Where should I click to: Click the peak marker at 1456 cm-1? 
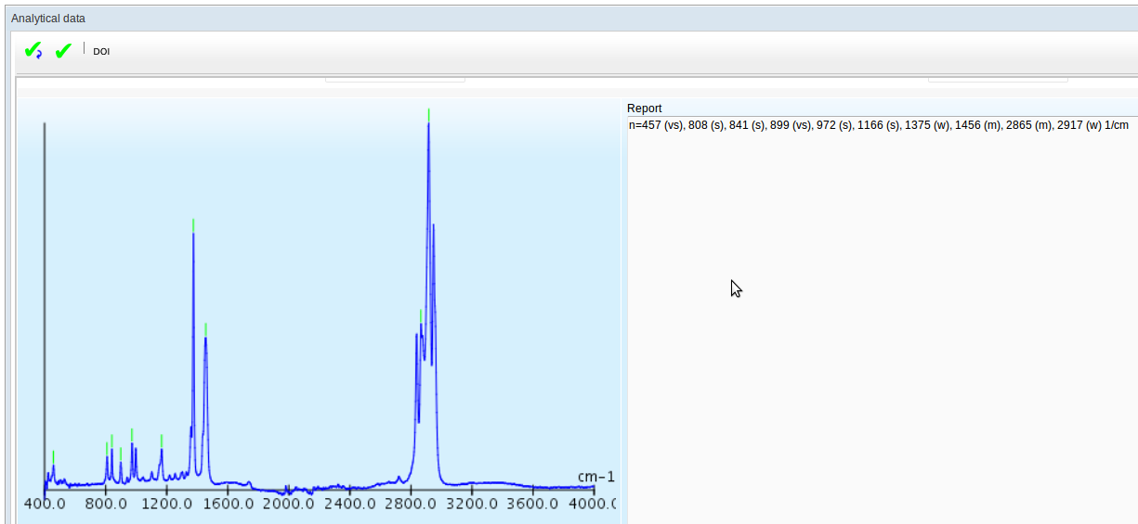pos(205,328)
